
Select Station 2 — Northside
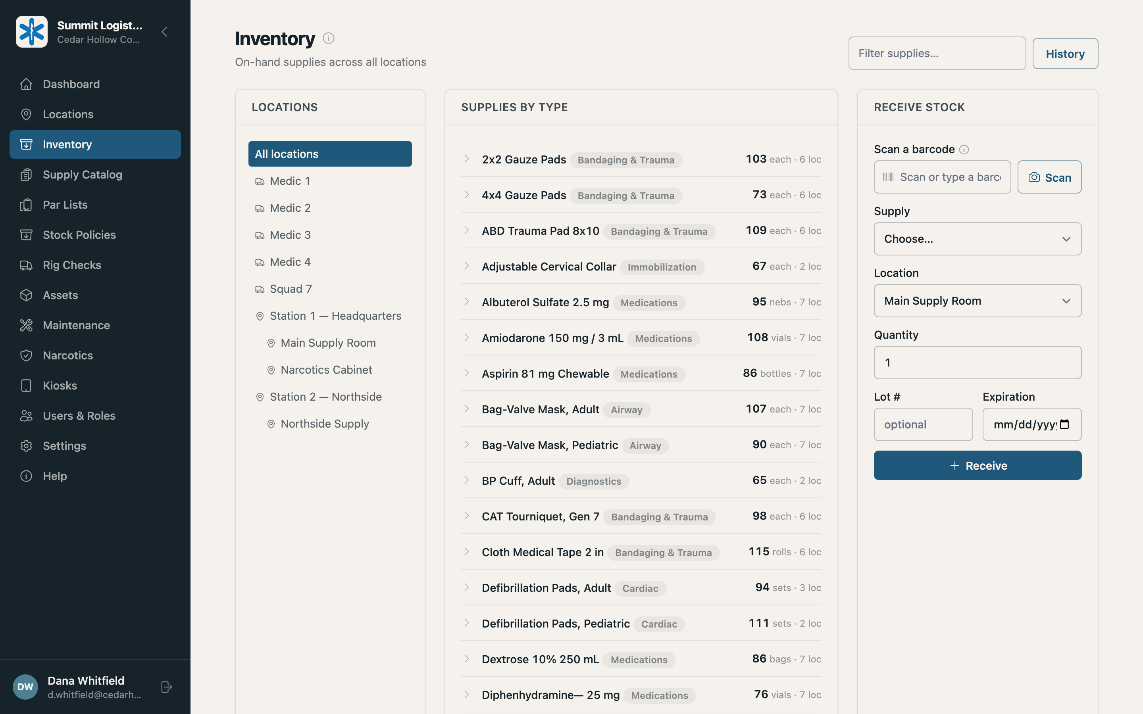[x=330, y=397]
